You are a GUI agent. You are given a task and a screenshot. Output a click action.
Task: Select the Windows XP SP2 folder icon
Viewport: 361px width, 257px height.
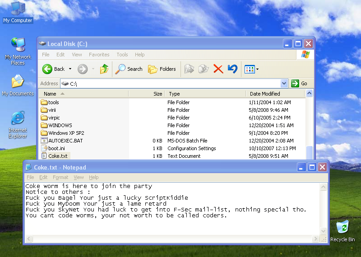(44, 133)
